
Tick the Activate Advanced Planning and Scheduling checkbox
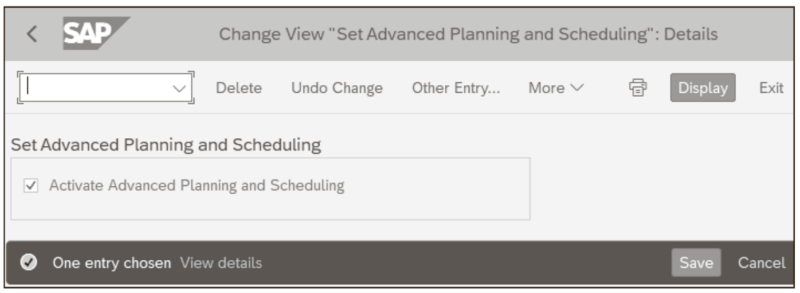[31, 185]
